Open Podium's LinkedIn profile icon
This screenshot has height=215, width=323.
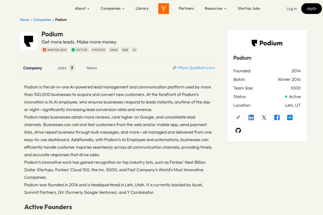point(251,117)
